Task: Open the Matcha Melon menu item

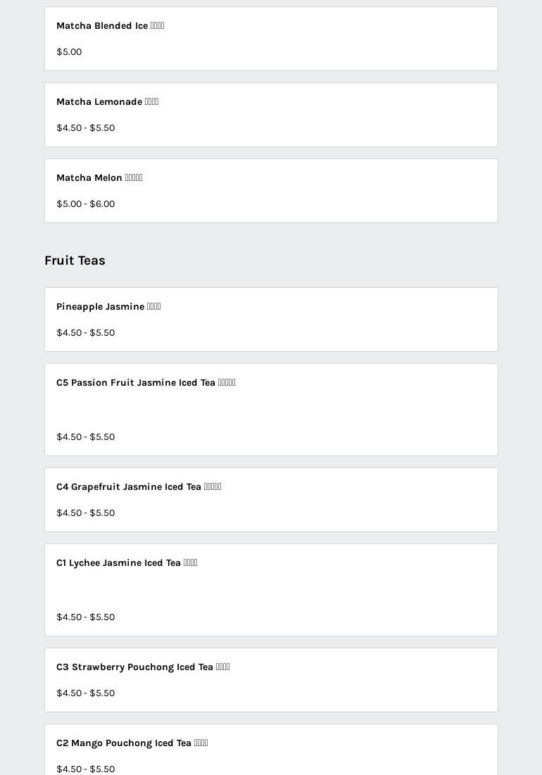Action: [99, 178]
